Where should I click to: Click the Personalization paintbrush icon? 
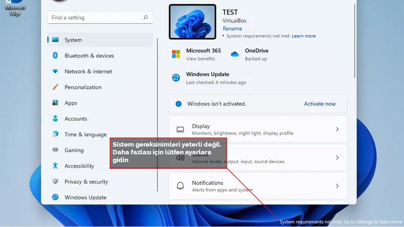[55, 87]
